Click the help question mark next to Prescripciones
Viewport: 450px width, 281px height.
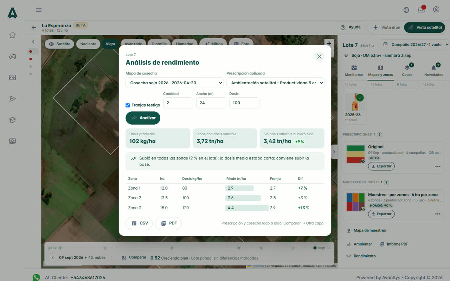pos(379,135)
